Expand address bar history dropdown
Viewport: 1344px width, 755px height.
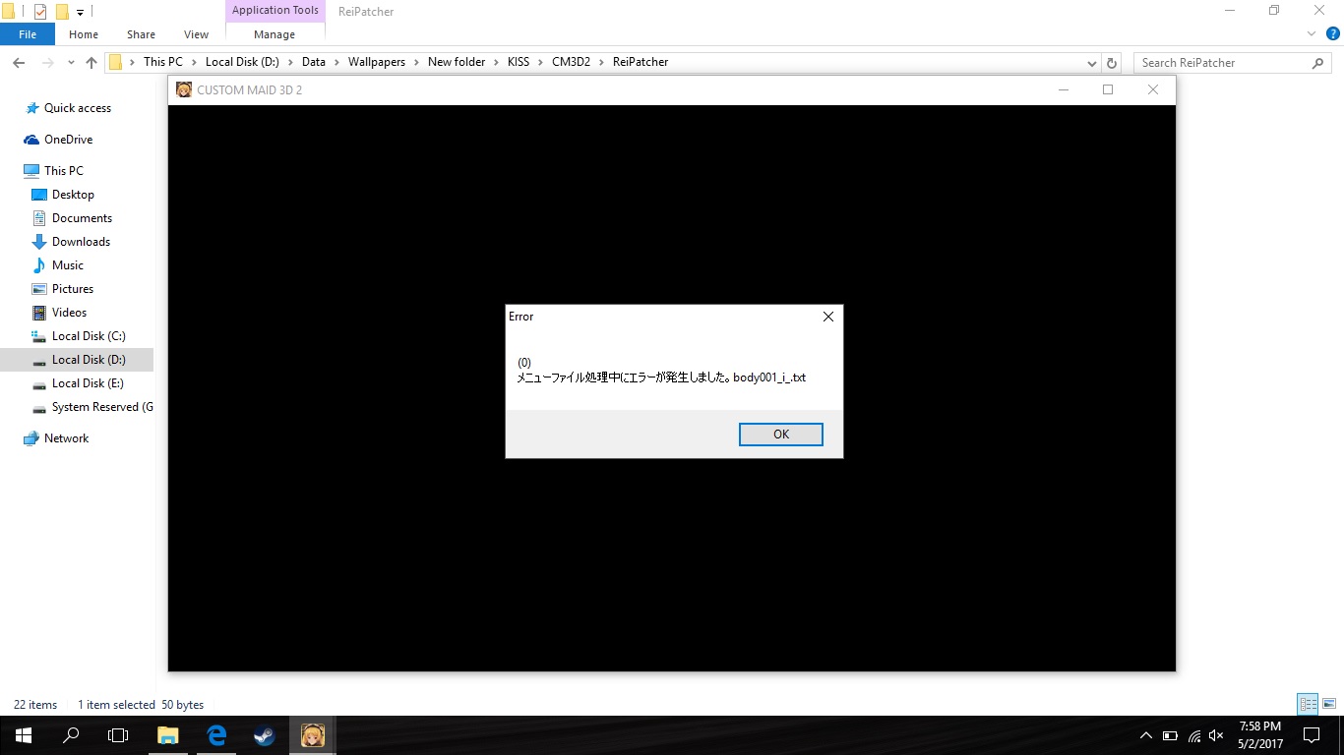pyautogui.click(x=1092, y=63)
